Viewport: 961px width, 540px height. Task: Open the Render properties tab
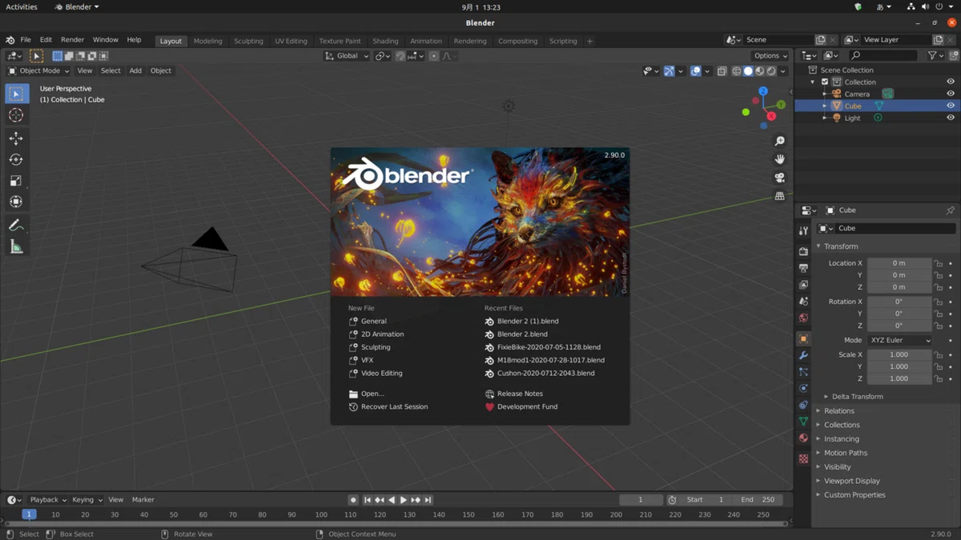[x=803, y=251]
